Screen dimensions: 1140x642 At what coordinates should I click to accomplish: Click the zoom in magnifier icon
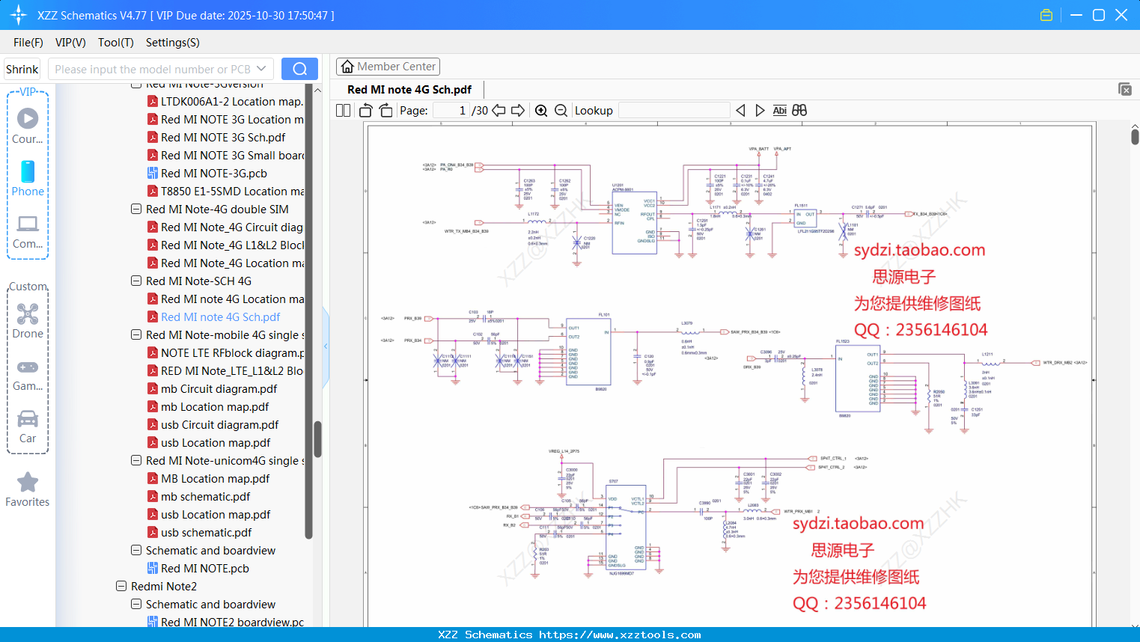click(541, 111)
